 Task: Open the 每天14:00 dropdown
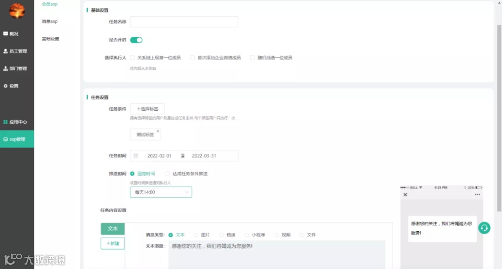tap(161, 192)
